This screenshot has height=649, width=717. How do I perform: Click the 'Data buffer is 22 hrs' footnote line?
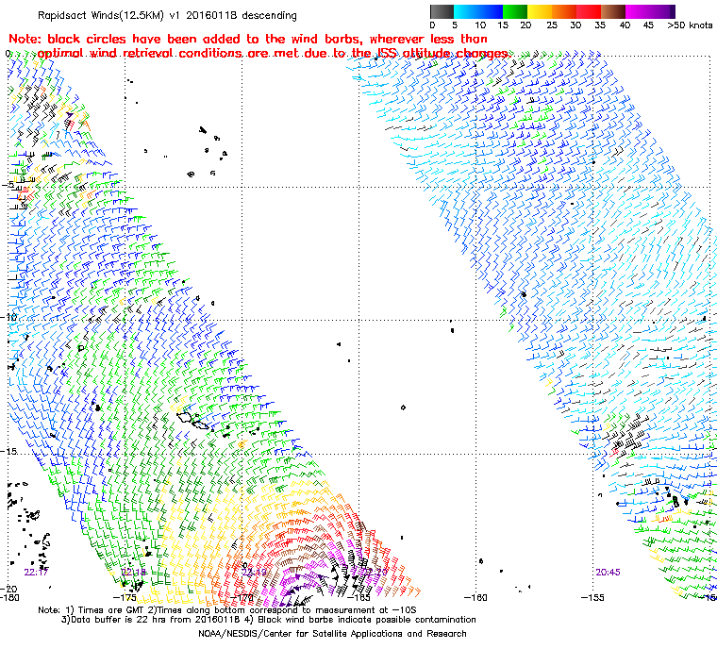click(x=269, y=620)
